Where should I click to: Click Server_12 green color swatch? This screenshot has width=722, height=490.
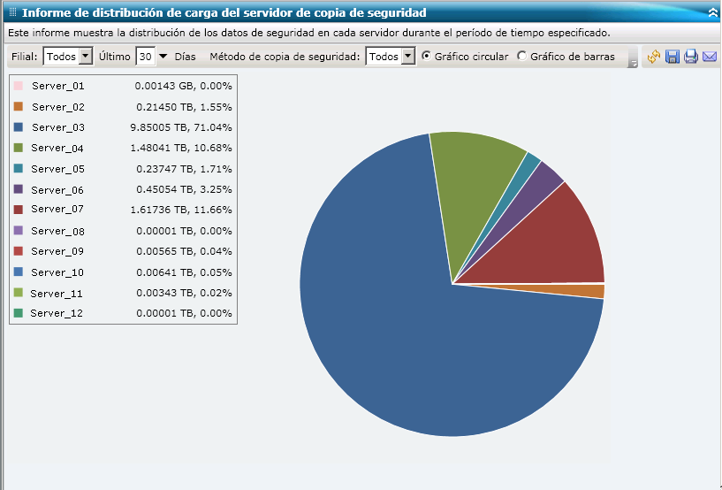point(19,313)
